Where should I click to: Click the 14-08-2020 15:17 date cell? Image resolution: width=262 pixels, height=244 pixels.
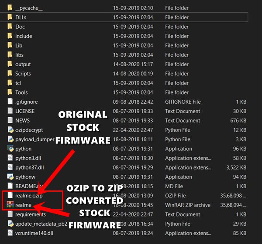click(133, 64)
